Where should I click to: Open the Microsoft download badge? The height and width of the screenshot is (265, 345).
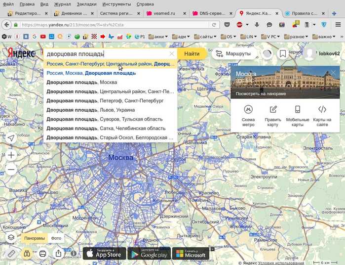pyautogui.click(x=191, y=254)
